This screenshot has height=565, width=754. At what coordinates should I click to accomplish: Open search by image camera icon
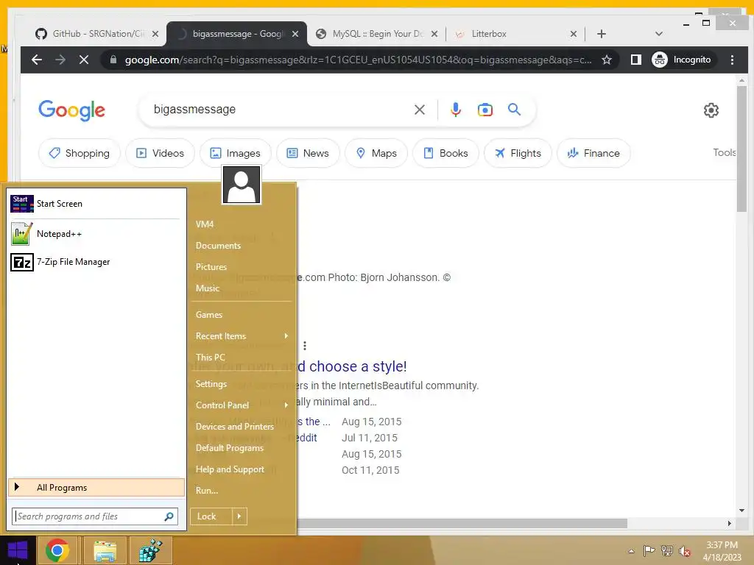pos(485,110)
